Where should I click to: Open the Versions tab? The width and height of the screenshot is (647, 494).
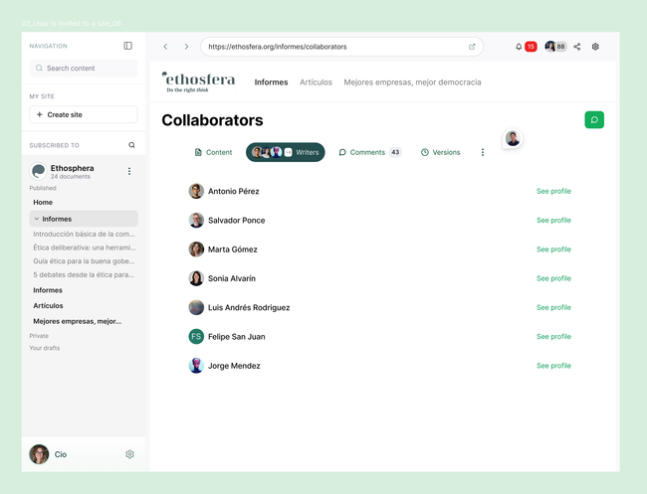point(440,152)
